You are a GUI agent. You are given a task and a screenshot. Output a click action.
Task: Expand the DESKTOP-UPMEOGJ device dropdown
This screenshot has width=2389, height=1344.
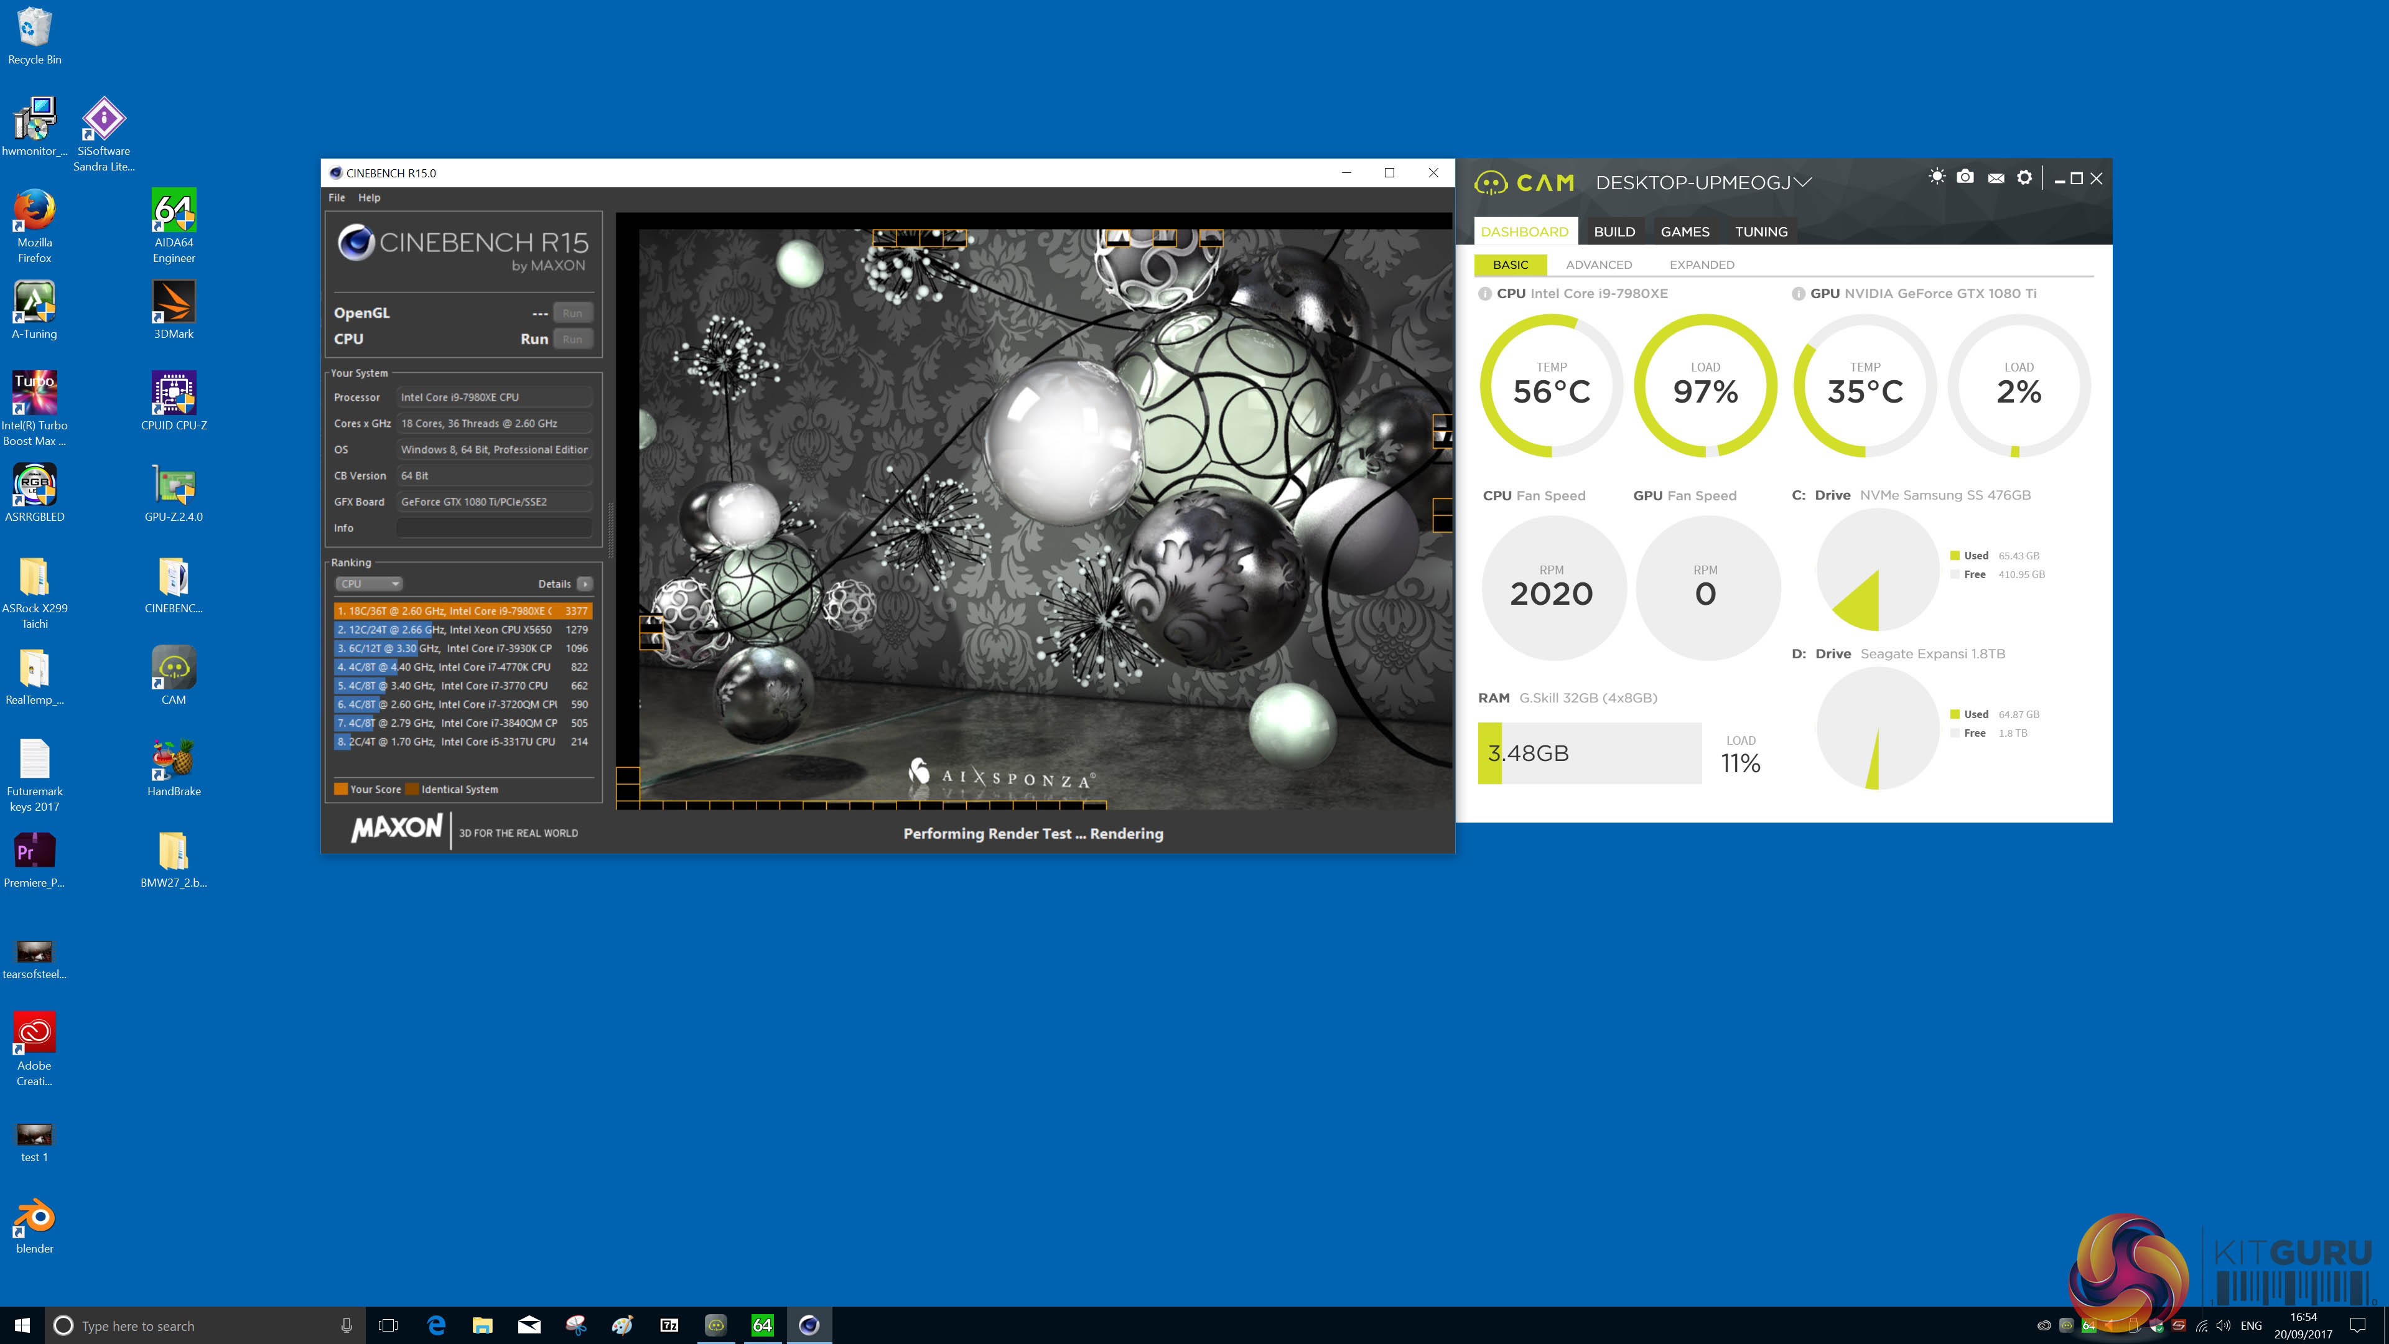pyautogui.click(x=1802, y=183)
